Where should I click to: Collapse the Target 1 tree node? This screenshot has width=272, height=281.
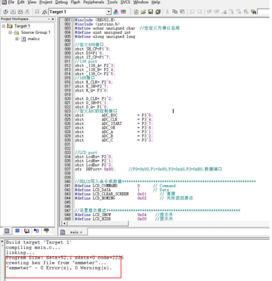coord(4,26)
